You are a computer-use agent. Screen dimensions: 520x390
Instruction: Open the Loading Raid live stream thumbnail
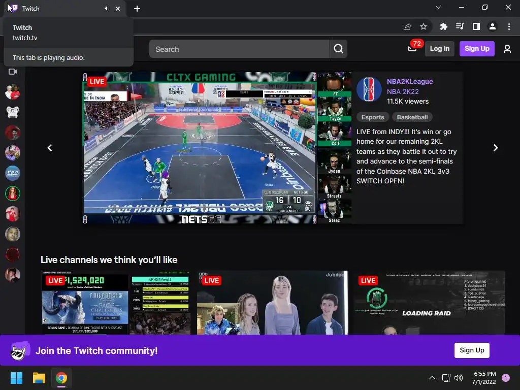click(x=429, y=303)
